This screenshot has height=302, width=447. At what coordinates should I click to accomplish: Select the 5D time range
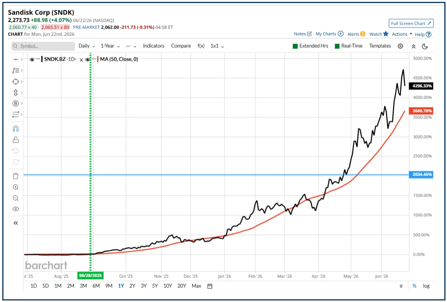(x=46, y=286)
